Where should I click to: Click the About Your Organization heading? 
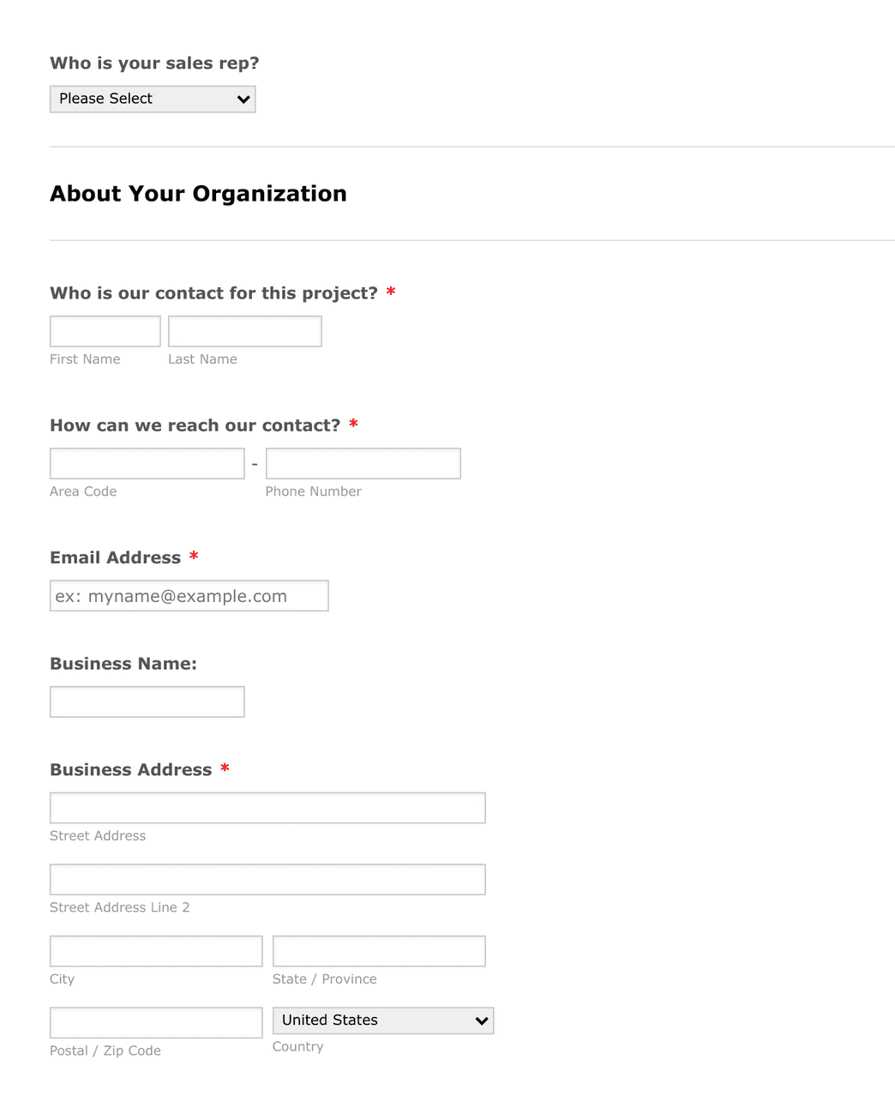click(x=198, y=194)
